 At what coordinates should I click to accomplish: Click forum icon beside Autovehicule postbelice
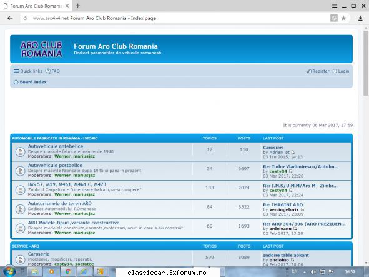click(x=20, y=171)
